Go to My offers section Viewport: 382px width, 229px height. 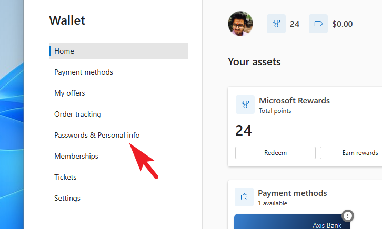(69, 93)
